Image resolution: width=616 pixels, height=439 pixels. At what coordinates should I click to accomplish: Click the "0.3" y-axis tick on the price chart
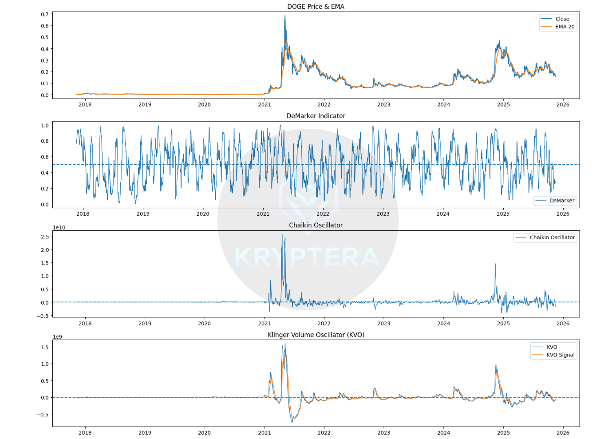(x=45, y=61)
